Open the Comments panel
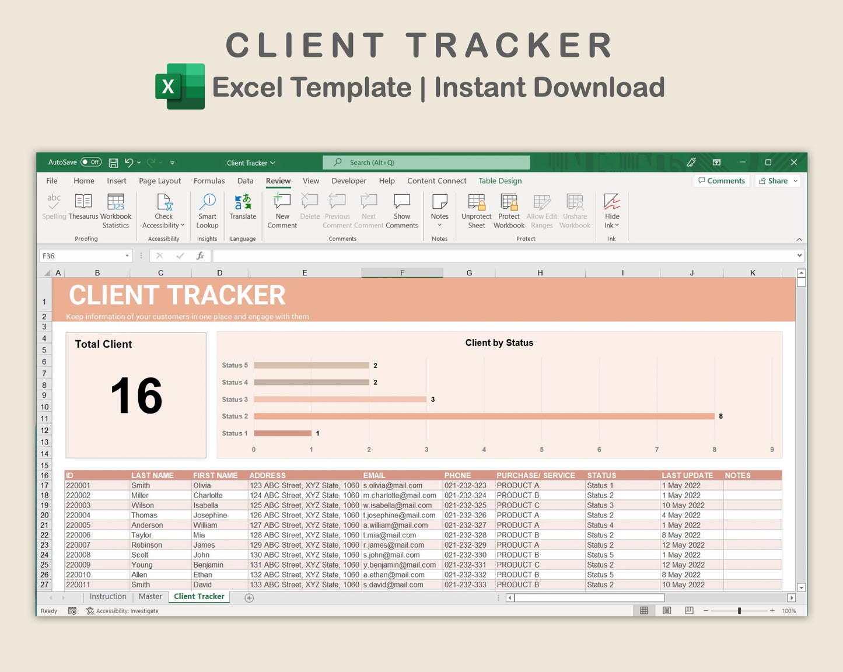Image resolution: width=843 pixels, height=672 pixels. (x=722, y=181)
